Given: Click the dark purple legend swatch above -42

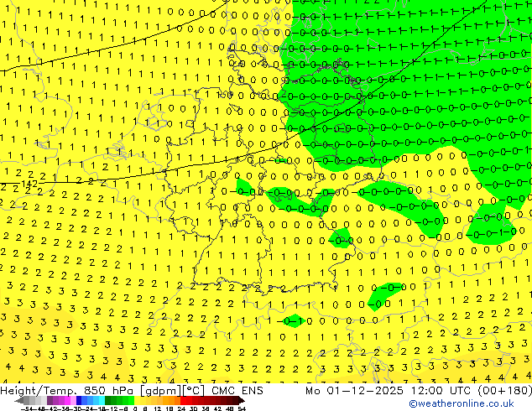Looking at the screenshot, I should [50, 401].
